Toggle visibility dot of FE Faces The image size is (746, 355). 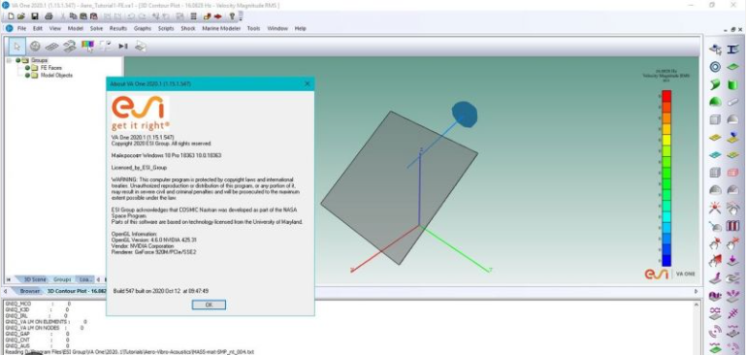[x=27, y=68]
